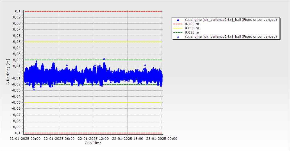This screenshot has width=290, height=151.
Task: Click the Δ Northing [m] axis title
Action: pyautogui.click(x=8, y=72)
